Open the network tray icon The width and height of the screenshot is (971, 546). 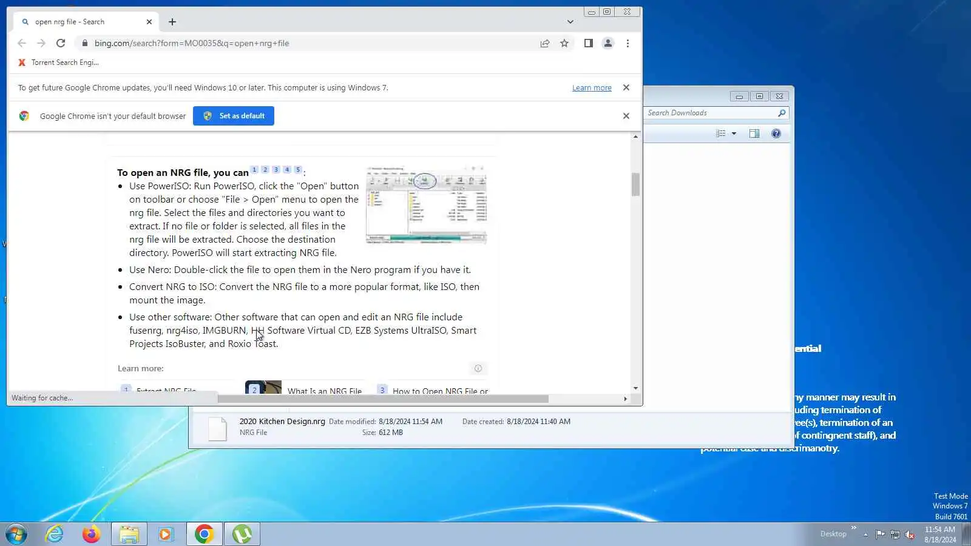tap(895, 534)
